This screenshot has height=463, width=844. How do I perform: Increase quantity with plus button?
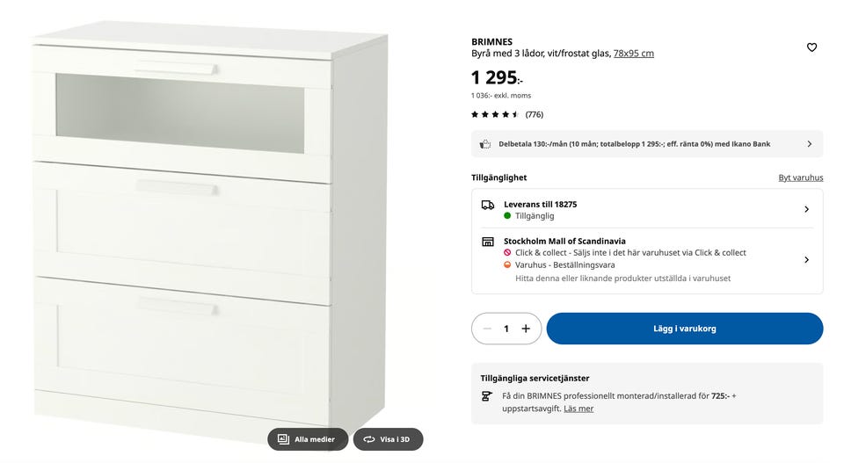point(526,329)
